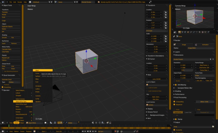Open the Render Presets dropdown
This screenshot has height=133, width=218.
pos(191,59)
